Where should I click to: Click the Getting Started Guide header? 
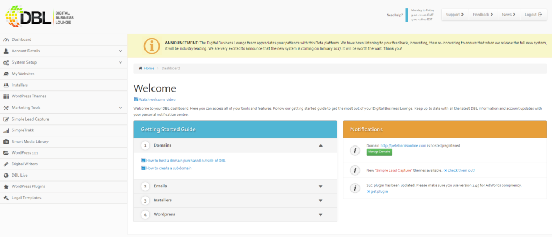(x=235, y=129)
